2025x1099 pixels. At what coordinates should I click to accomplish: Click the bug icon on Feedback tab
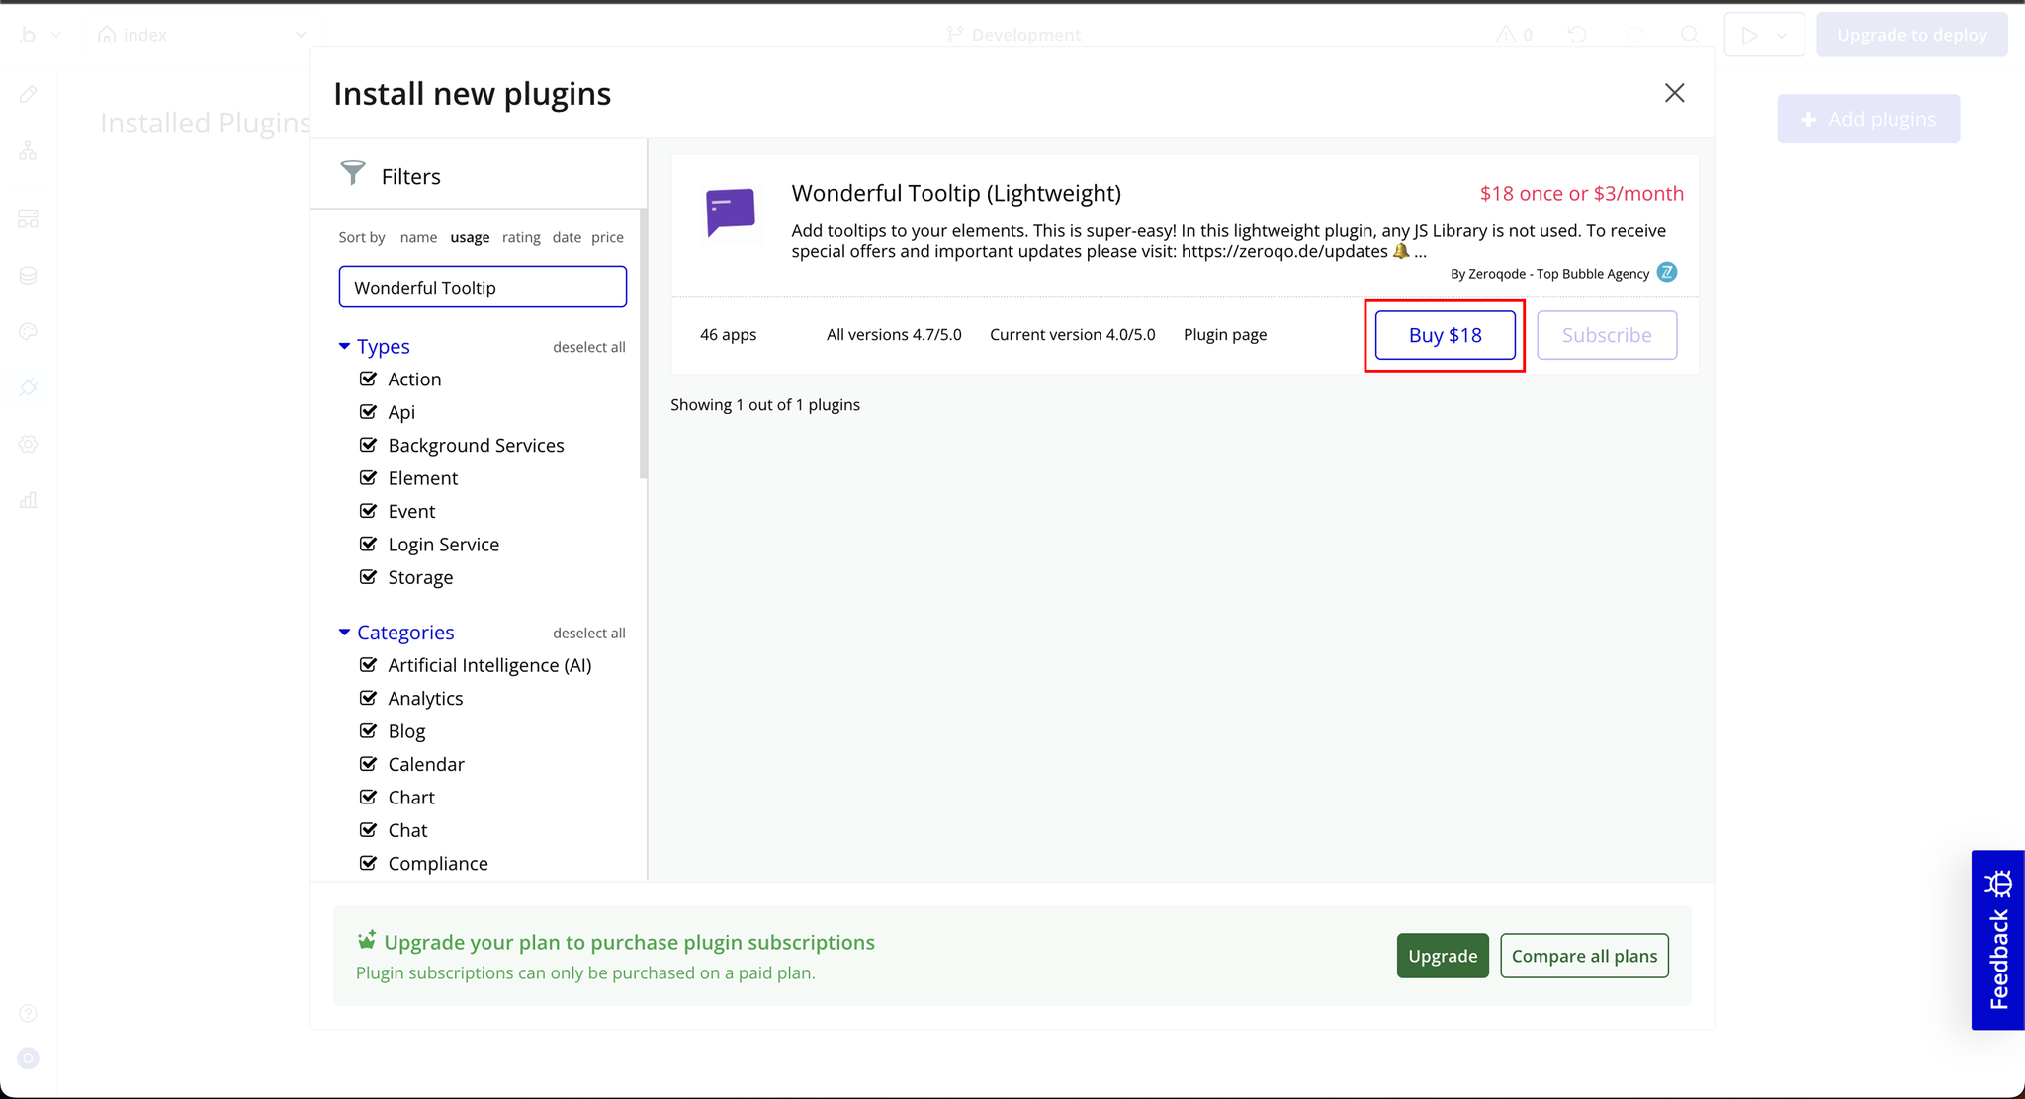pyautogui.click(x=1998, y=883)
